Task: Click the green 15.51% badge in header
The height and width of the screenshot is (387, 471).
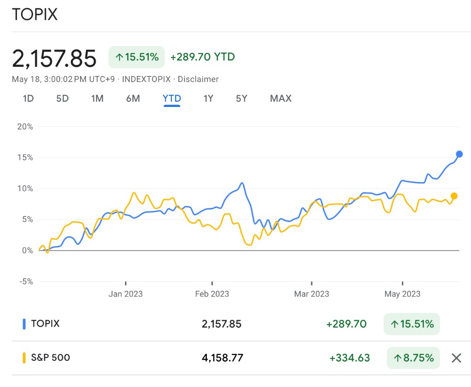Action: point(137,57)
